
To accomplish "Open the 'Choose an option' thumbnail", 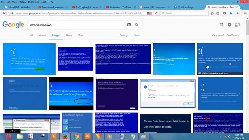I will point(77,123).
